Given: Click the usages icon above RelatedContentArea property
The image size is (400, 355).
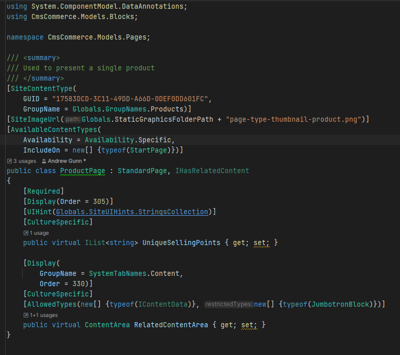Looking at the screenshot, I should pyautogui.click(x=26, y=315).
